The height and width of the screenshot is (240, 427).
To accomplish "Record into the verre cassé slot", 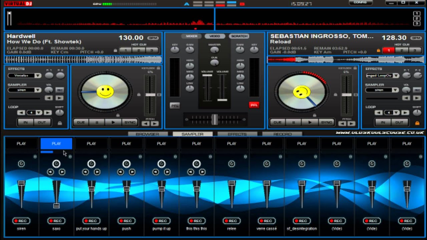I will pos(267,221).
